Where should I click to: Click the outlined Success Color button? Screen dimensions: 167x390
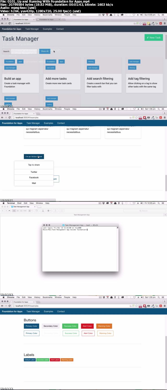(71, 333)
